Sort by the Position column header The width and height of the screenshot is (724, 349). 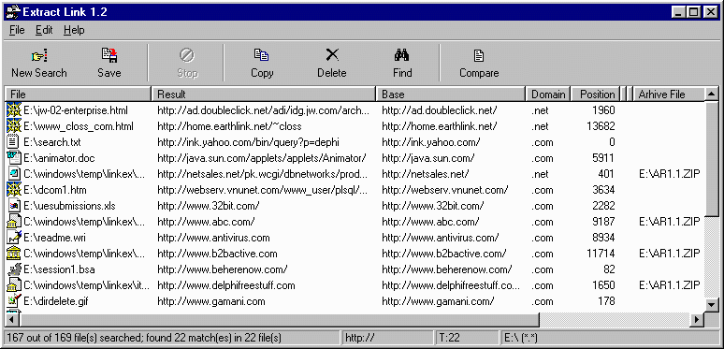[x=596, y=95]
